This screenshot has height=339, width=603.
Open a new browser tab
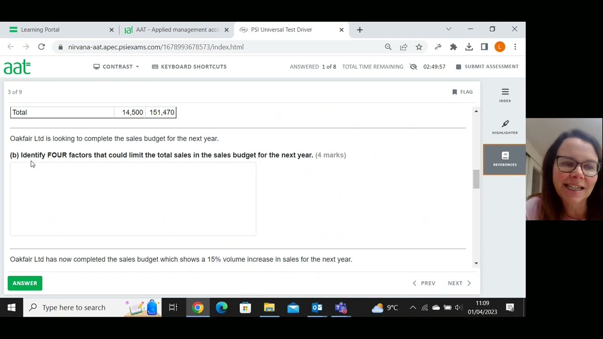[359, 30]
